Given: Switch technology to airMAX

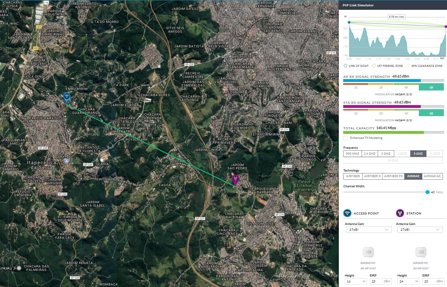Looking at the screenshot, I should click(413, 176).
